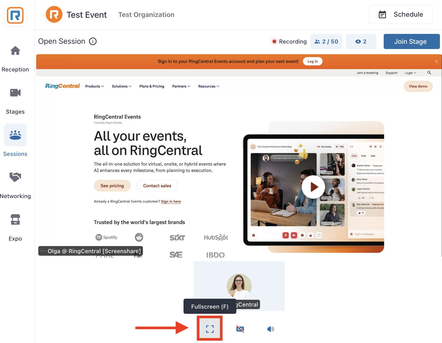
Task: Click the Spotify brand logo
Action: [x=106, y=237]
